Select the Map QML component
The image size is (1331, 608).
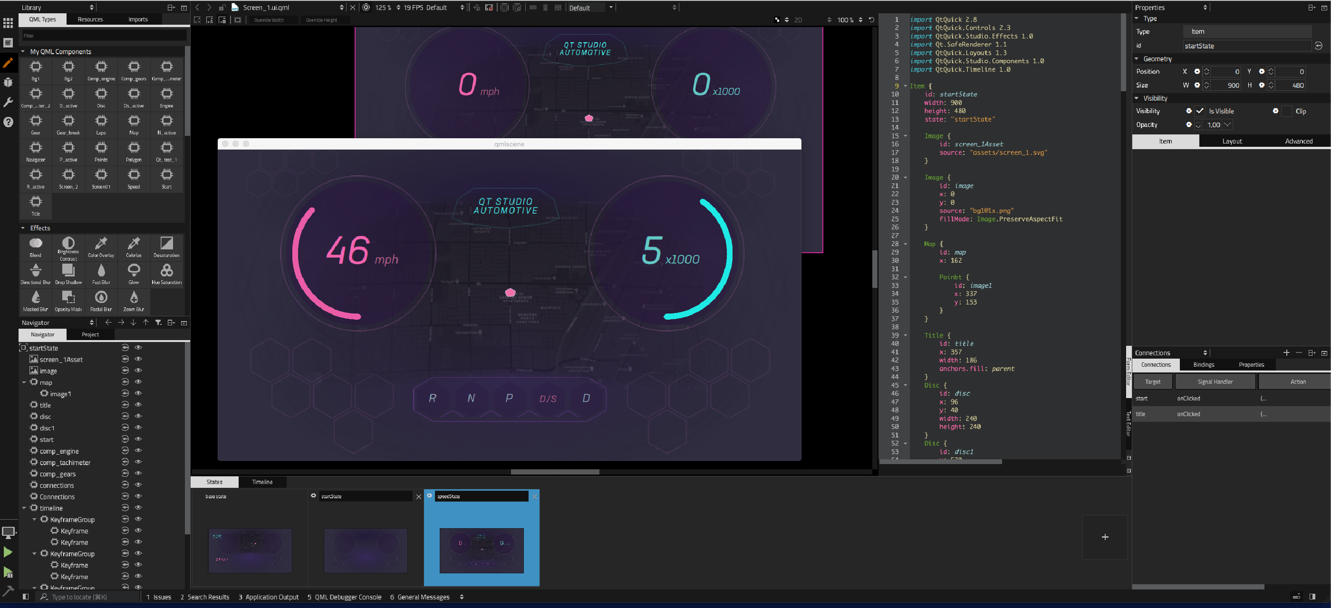click(134, 124)
